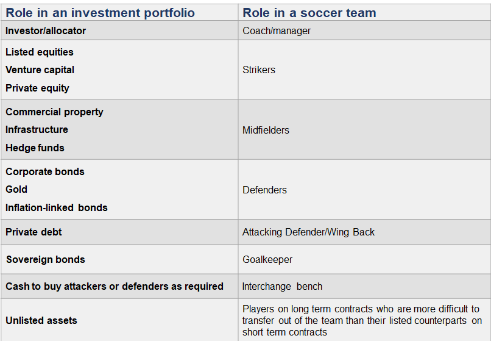Select the Investor/allocator cell
Screen dimensions: 491x341
(x=46, y=31)
